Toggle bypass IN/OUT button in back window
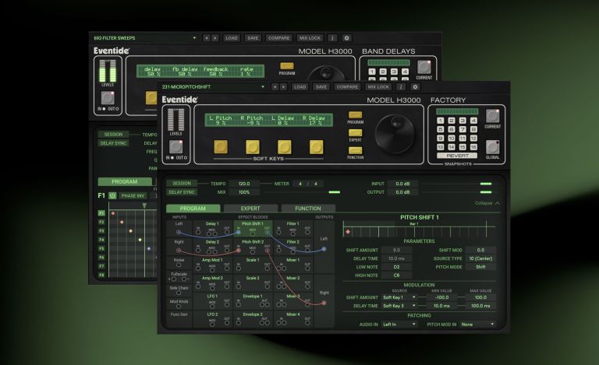 108,98
